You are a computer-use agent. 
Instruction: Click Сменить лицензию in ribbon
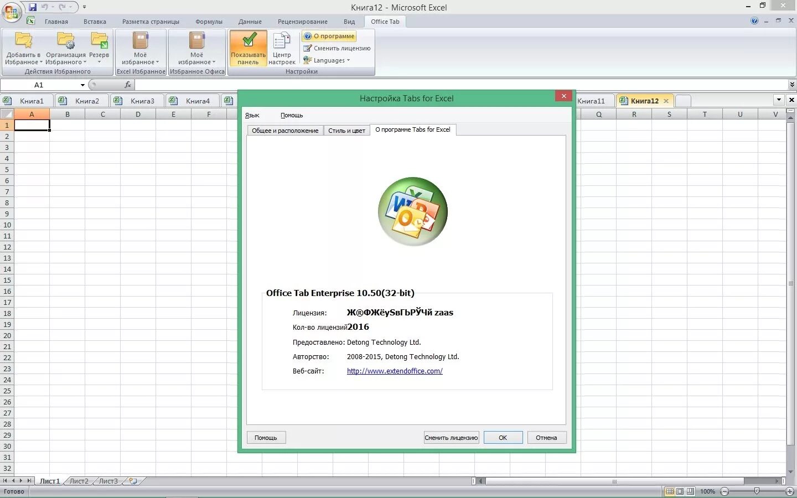coord(337,48)
